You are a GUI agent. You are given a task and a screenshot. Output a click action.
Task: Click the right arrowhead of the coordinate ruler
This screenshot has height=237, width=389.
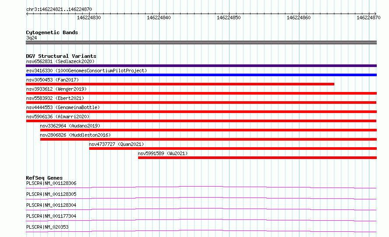(x=375, y=14)
